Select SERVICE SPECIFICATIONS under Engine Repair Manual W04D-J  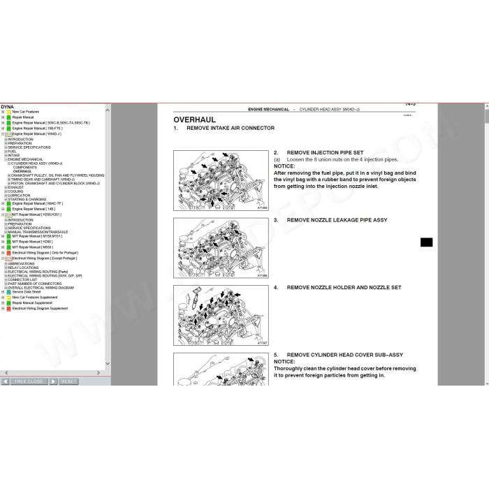[x=29, y=147]
